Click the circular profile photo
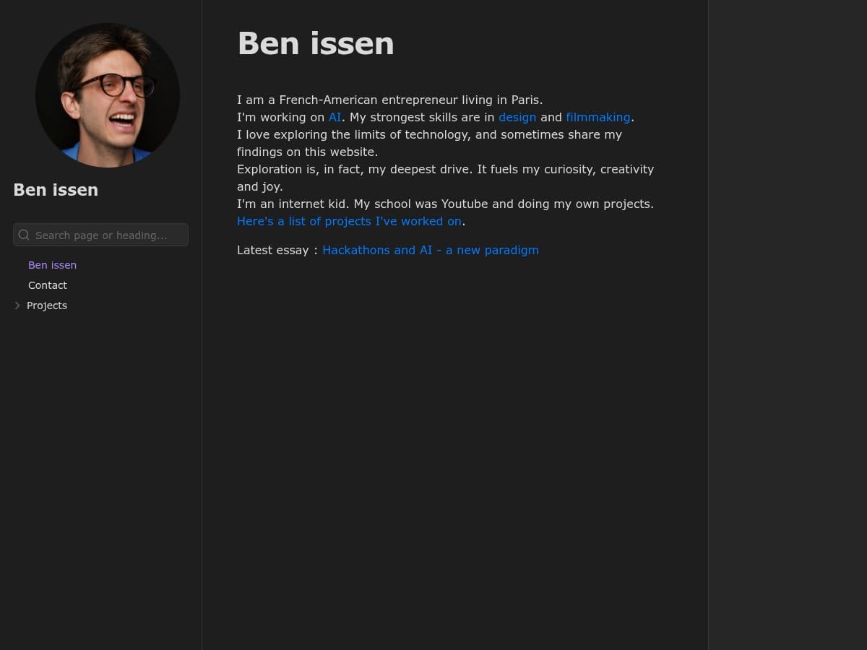Screen dimensions: 867x650 pyautogui.click(x=108, y=95)
